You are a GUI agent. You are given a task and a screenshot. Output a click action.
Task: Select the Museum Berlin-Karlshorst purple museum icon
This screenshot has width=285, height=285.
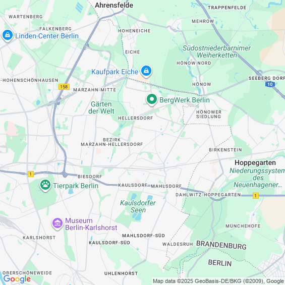58,224
